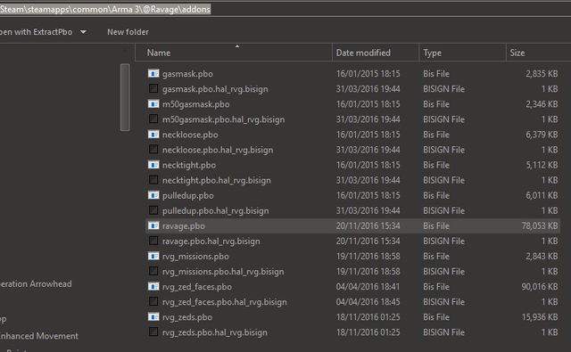Select Enhanced Movement folder in navigation pane
This screenshot has height=352, width=571.
(x=39, y=336)
